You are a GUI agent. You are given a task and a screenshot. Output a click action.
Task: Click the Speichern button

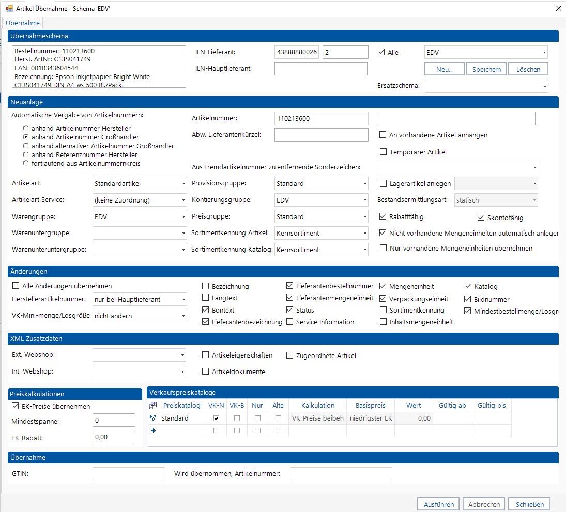pos(486,69)
